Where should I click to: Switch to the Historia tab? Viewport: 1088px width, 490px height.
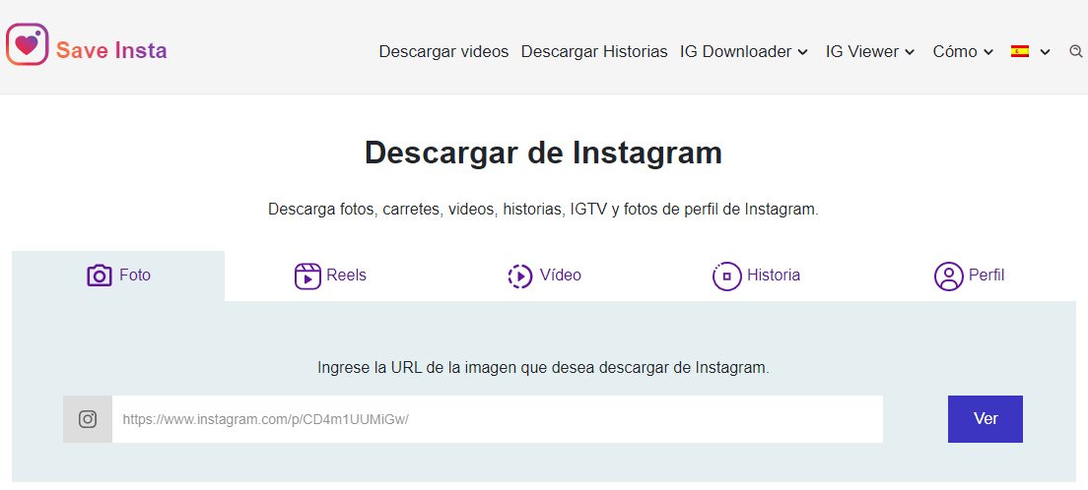pos(756,276)
